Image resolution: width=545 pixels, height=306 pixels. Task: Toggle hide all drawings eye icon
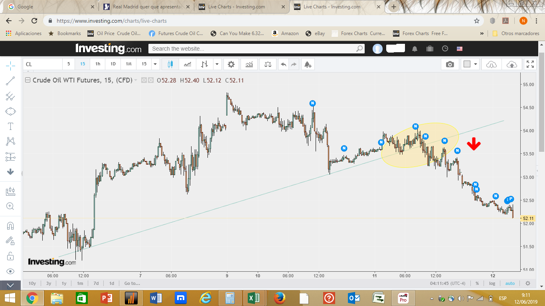[10, 271]
